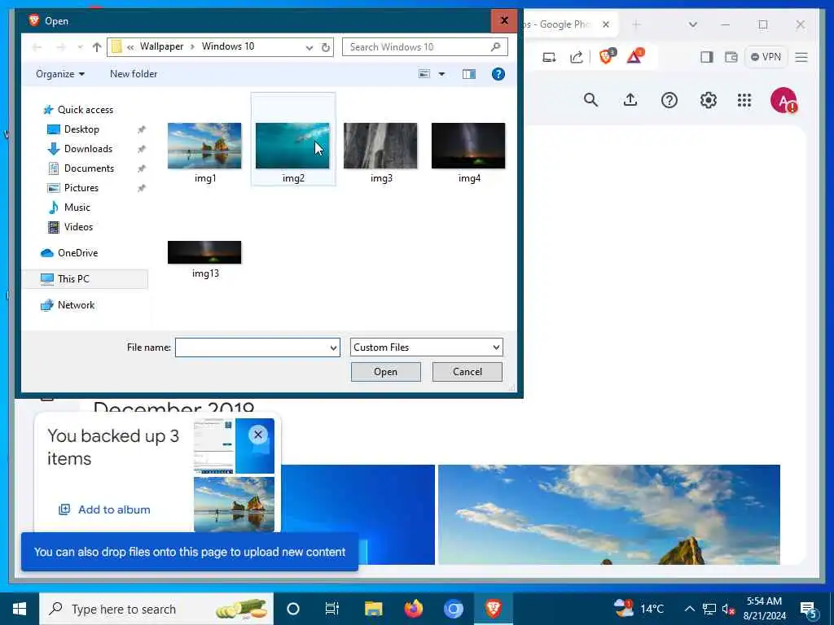Screen dimensions: 834x625
Task: Select the img3 thumbnail
Action: coord(380,146)
